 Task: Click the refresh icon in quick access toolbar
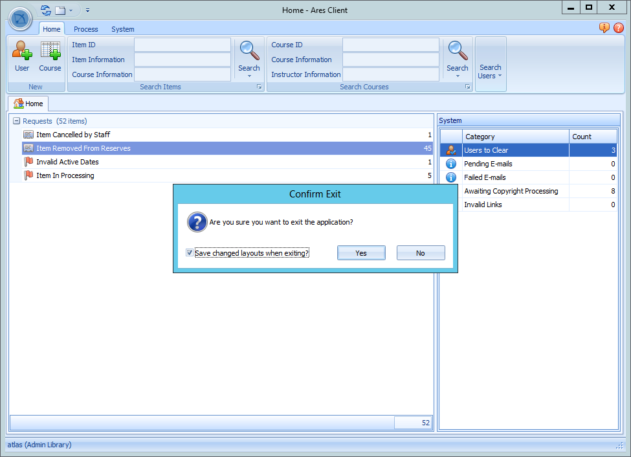[x=44, y=10]
